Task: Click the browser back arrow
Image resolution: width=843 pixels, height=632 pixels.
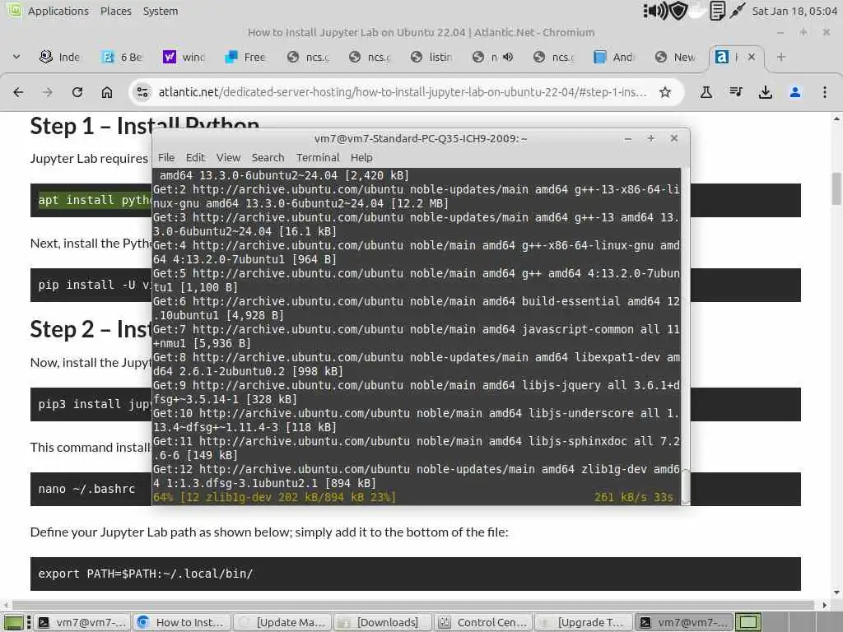Action: [x=18, y=92]
